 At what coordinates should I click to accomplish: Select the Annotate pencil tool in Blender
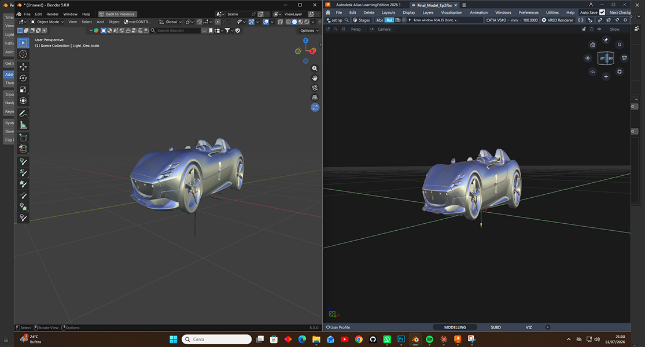coord(23,113)
